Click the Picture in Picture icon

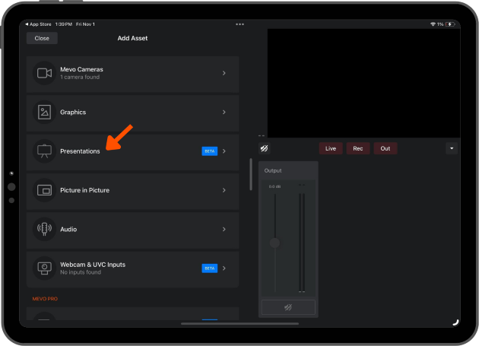[x=44, y=190]
